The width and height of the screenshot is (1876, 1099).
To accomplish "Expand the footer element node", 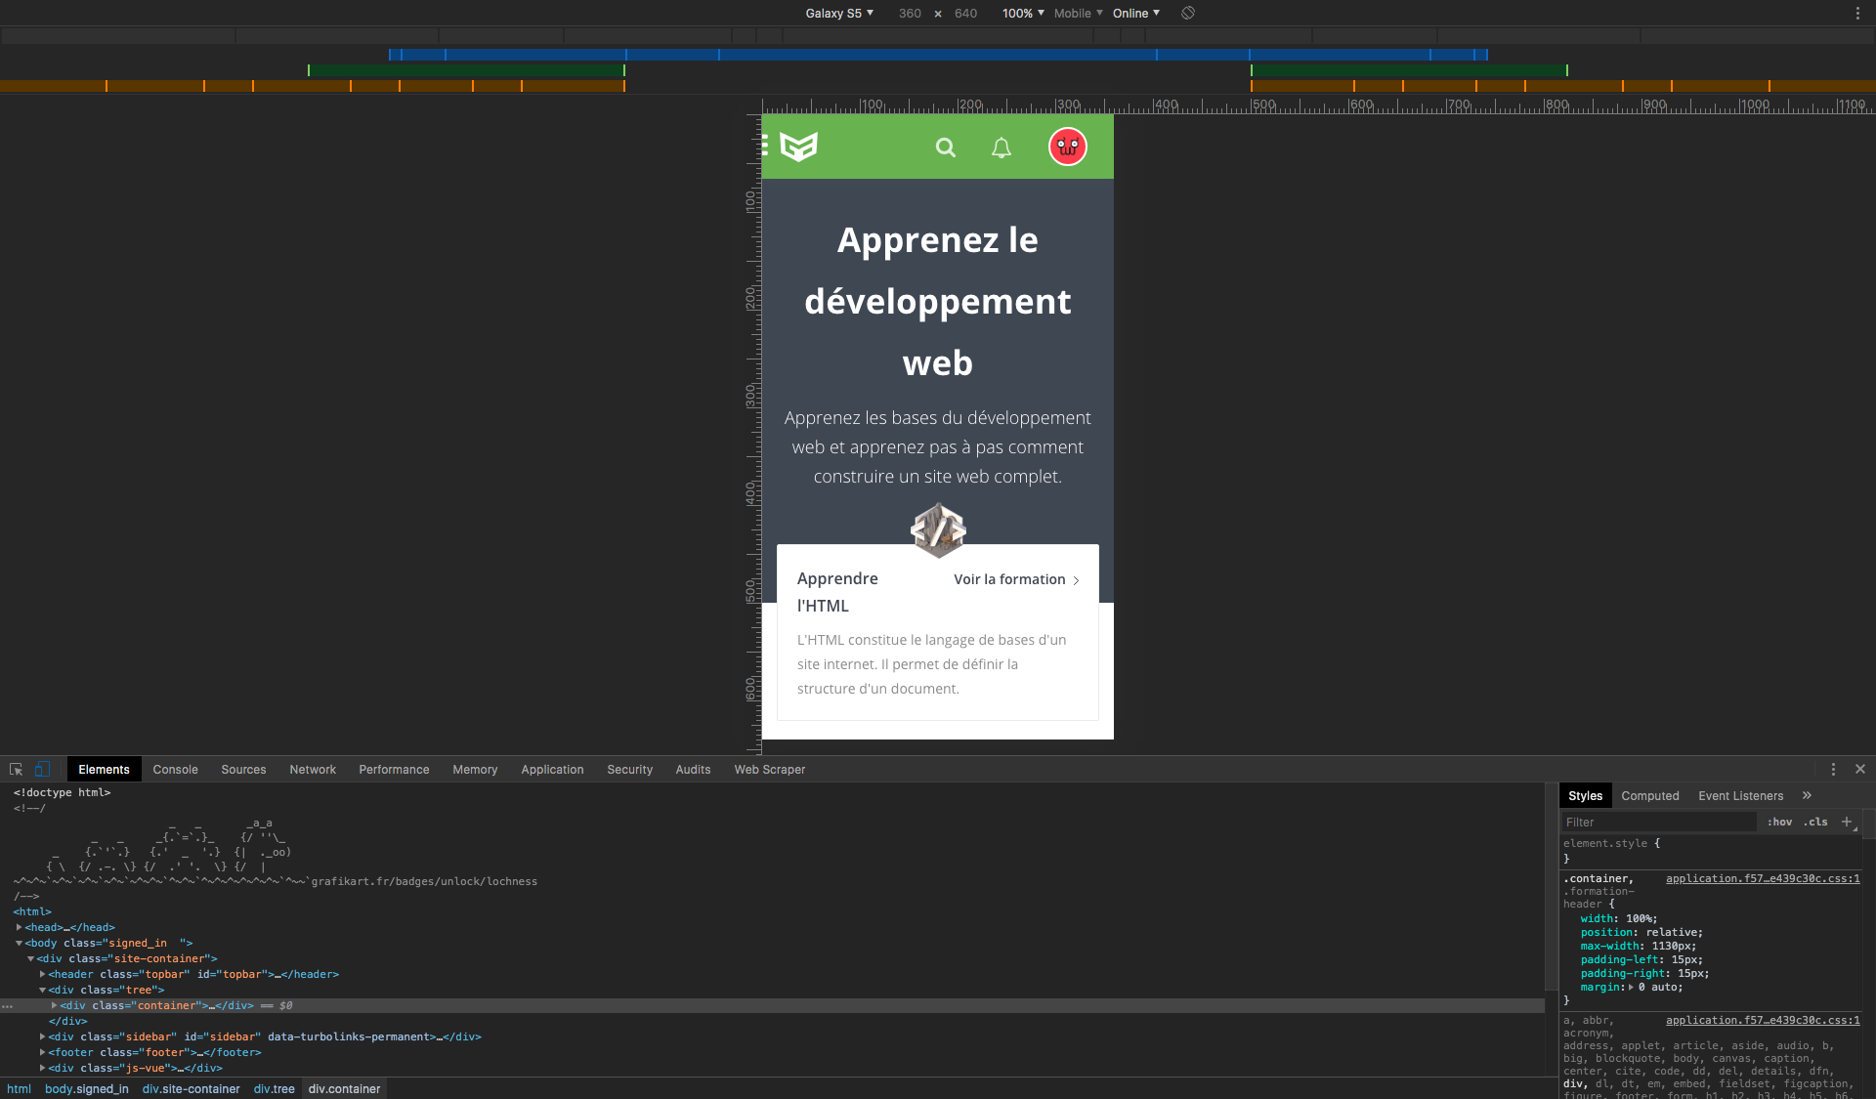I will [x=42, y=1052].
